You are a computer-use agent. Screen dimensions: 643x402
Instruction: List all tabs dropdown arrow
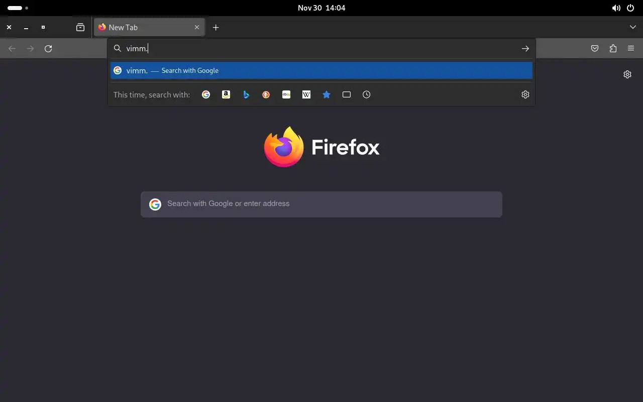click(633, 28)
